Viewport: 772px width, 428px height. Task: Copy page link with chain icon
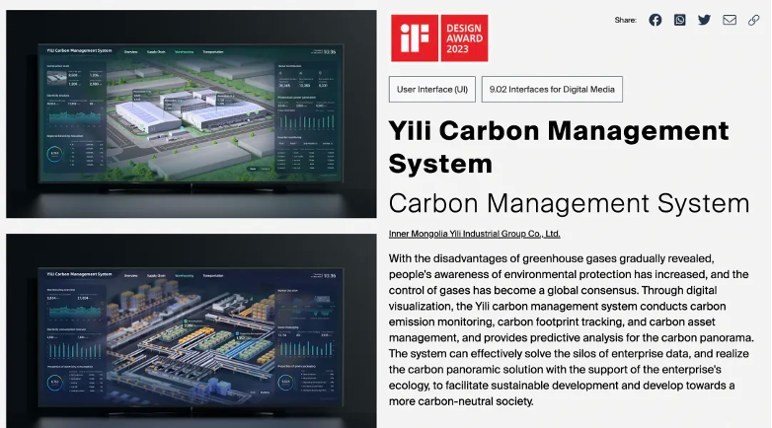(754, 20)
